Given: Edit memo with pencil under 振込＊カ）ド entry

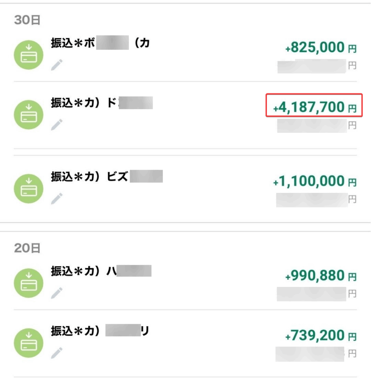Looking at the screenshot, I should tap(57, 125).
